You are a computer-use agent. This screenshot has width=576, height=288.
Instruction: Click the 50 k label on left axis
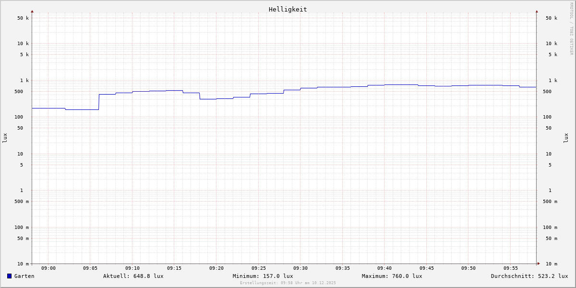[23, 18]
